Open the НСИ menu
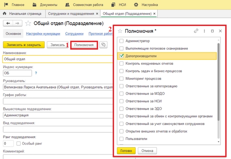This screenshot has height=159, width=231. 122,5
